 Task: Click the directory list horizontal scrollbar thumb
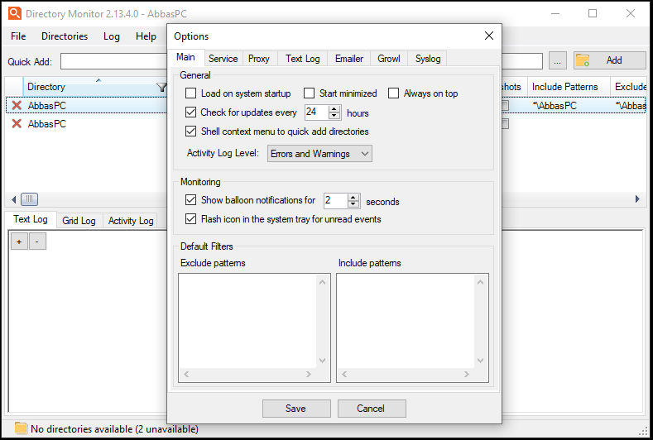pos(29,199)
